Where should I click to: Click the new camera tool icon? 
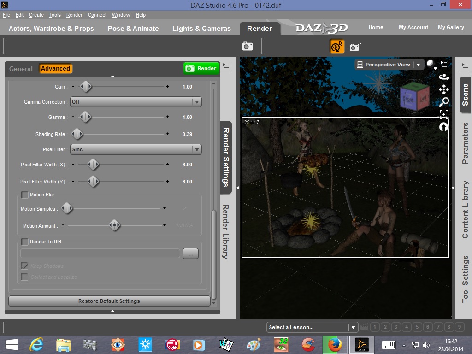click(x=355, y=47)
